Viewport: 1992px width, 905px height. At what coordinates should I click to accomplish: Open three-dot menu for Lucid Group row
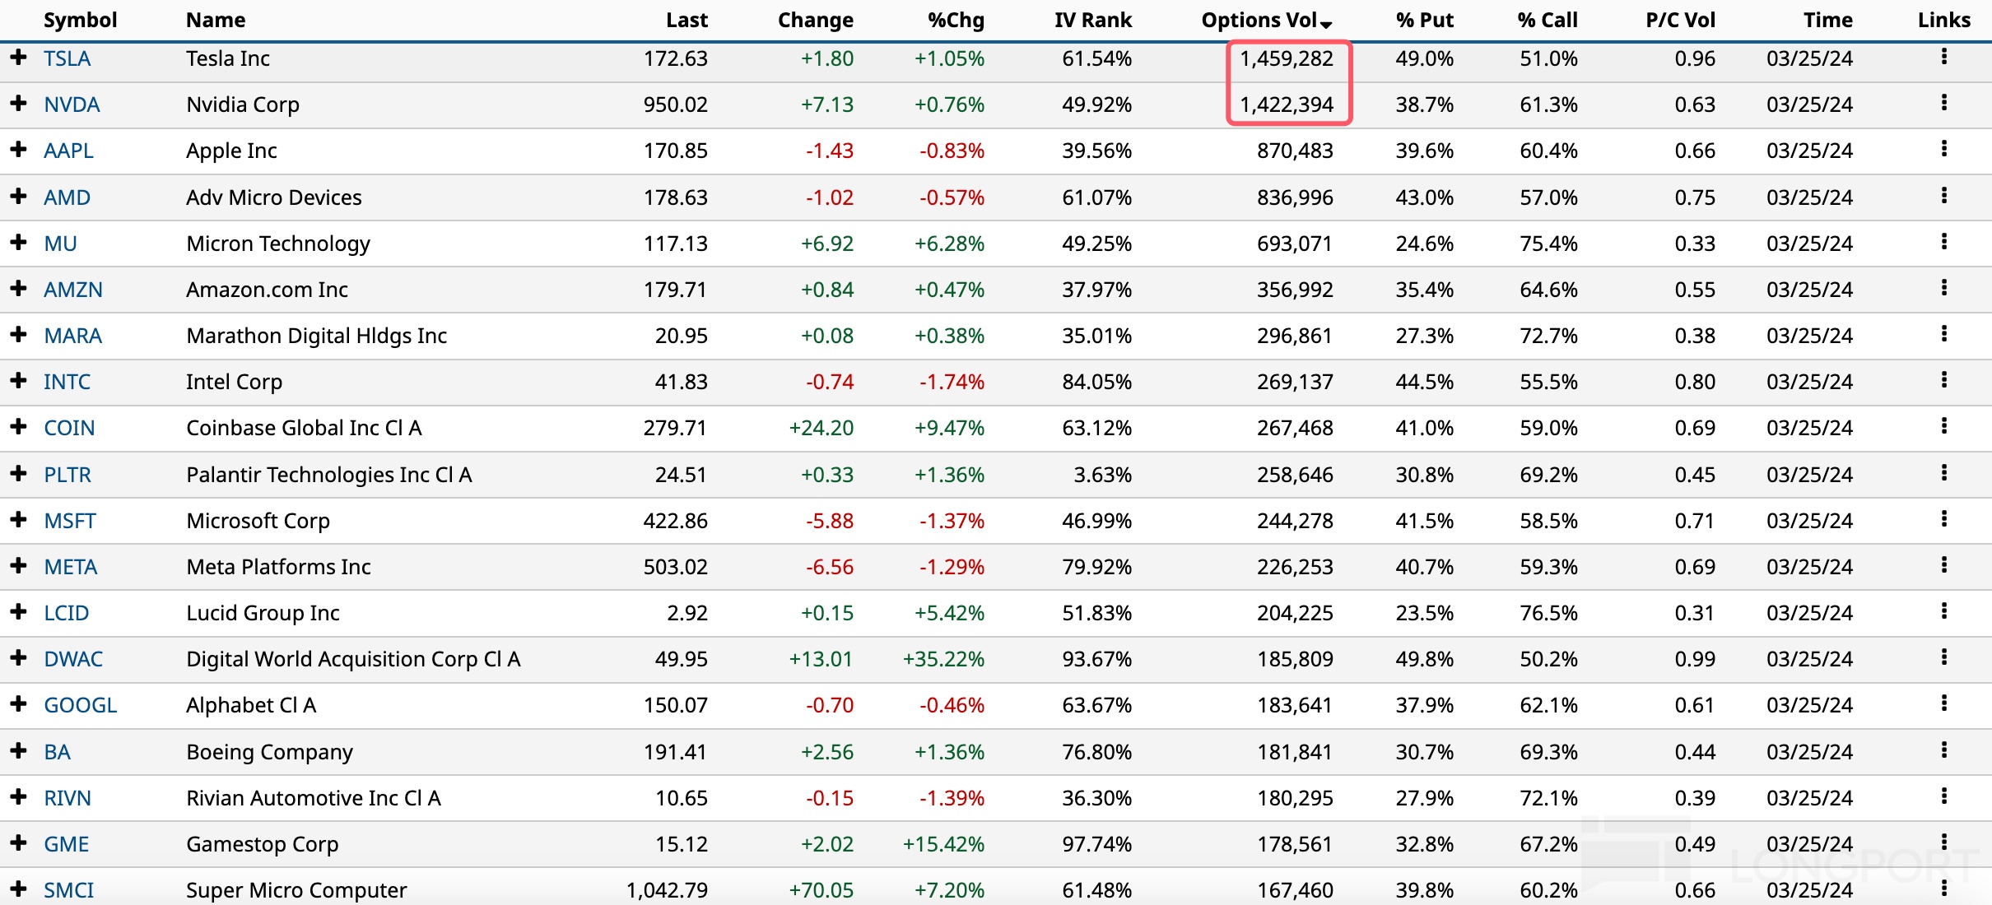point(1944,611)
